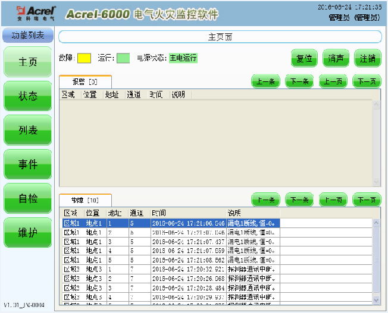Select the 故障 [10] tab

85,200
